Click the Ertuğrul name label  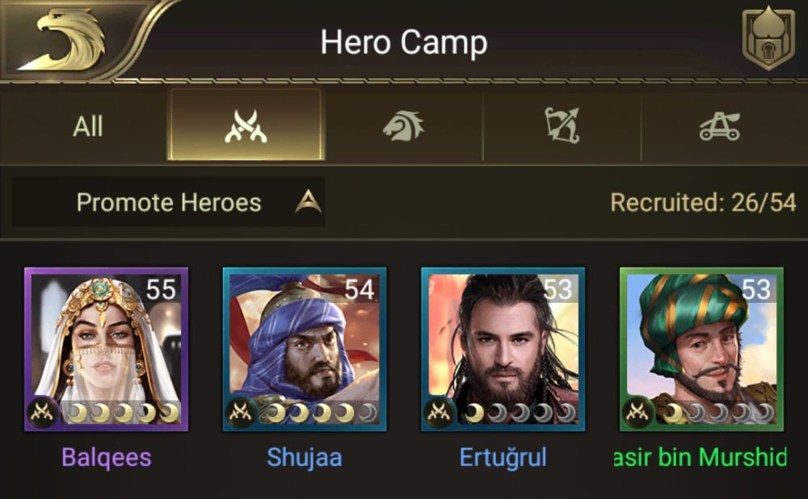pos(503,457)
